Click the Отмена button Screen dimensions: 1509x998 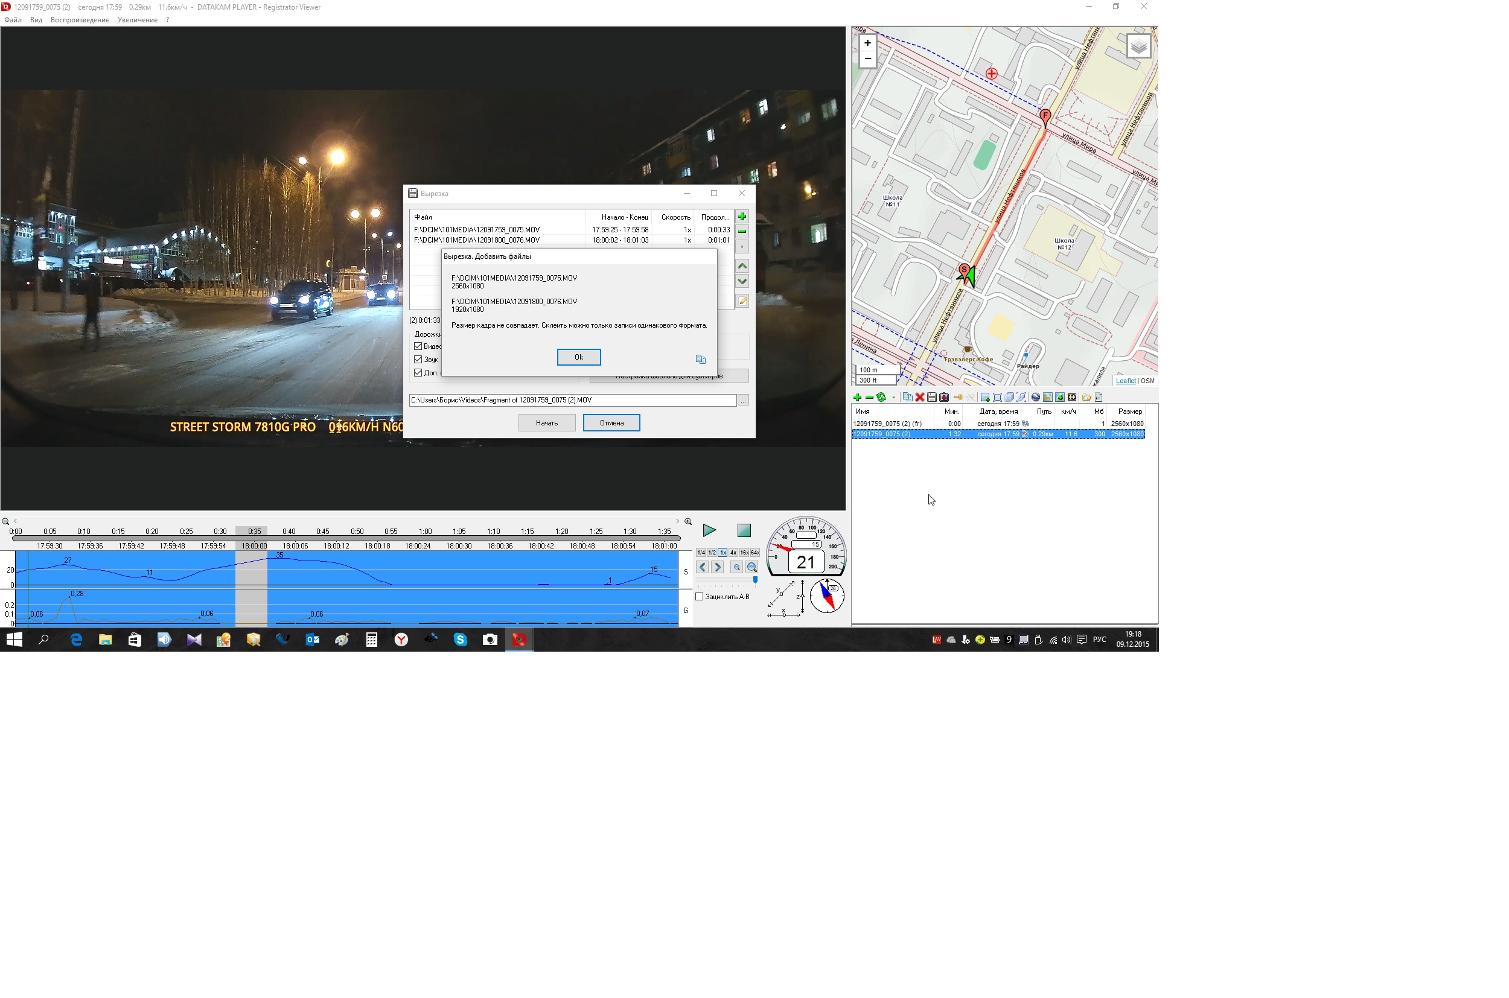(611, 422)
